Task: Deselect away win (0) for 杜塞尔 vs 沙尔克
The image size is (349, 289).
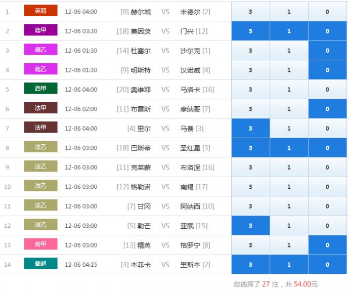Action: coord(327,51)
